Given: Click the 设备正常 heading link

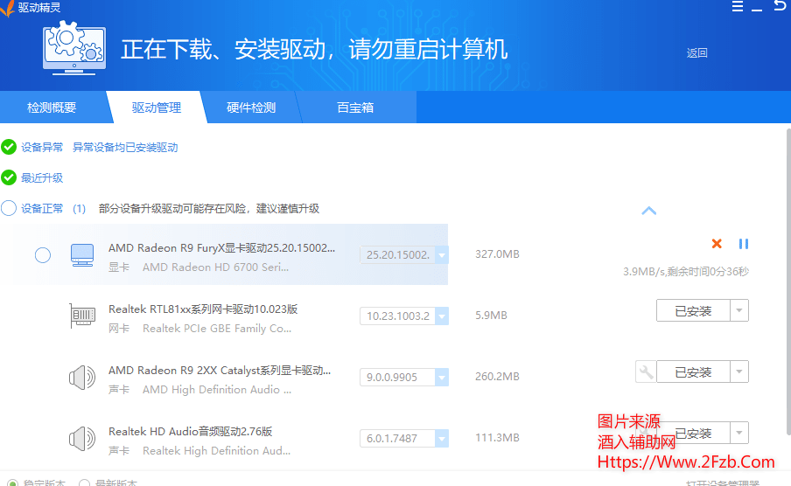Looking at the screenshot, I should pos(42,208).
